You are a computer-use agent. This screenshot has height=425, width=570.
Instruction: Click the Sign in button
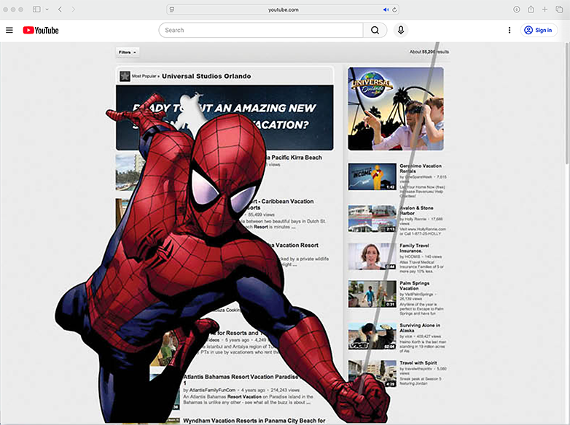click(x=539, y=30)
